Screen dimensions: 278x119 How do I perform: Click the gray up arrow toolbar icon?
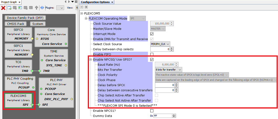37,8
